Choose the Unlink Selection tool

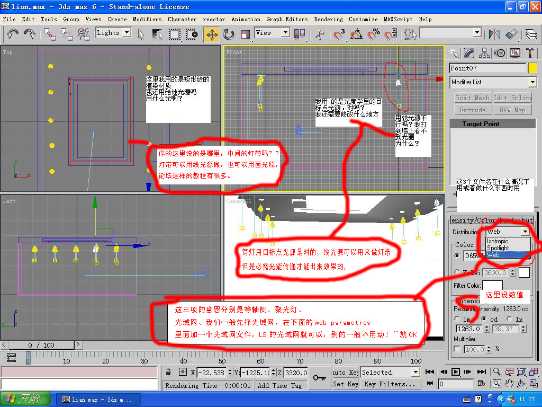click(67, 34)
